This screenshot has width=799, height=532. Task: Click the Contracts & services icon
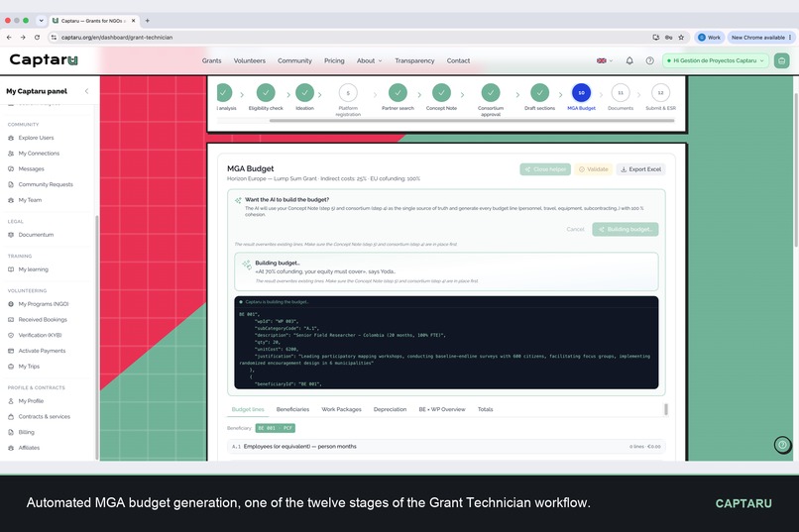click(11, 416)
